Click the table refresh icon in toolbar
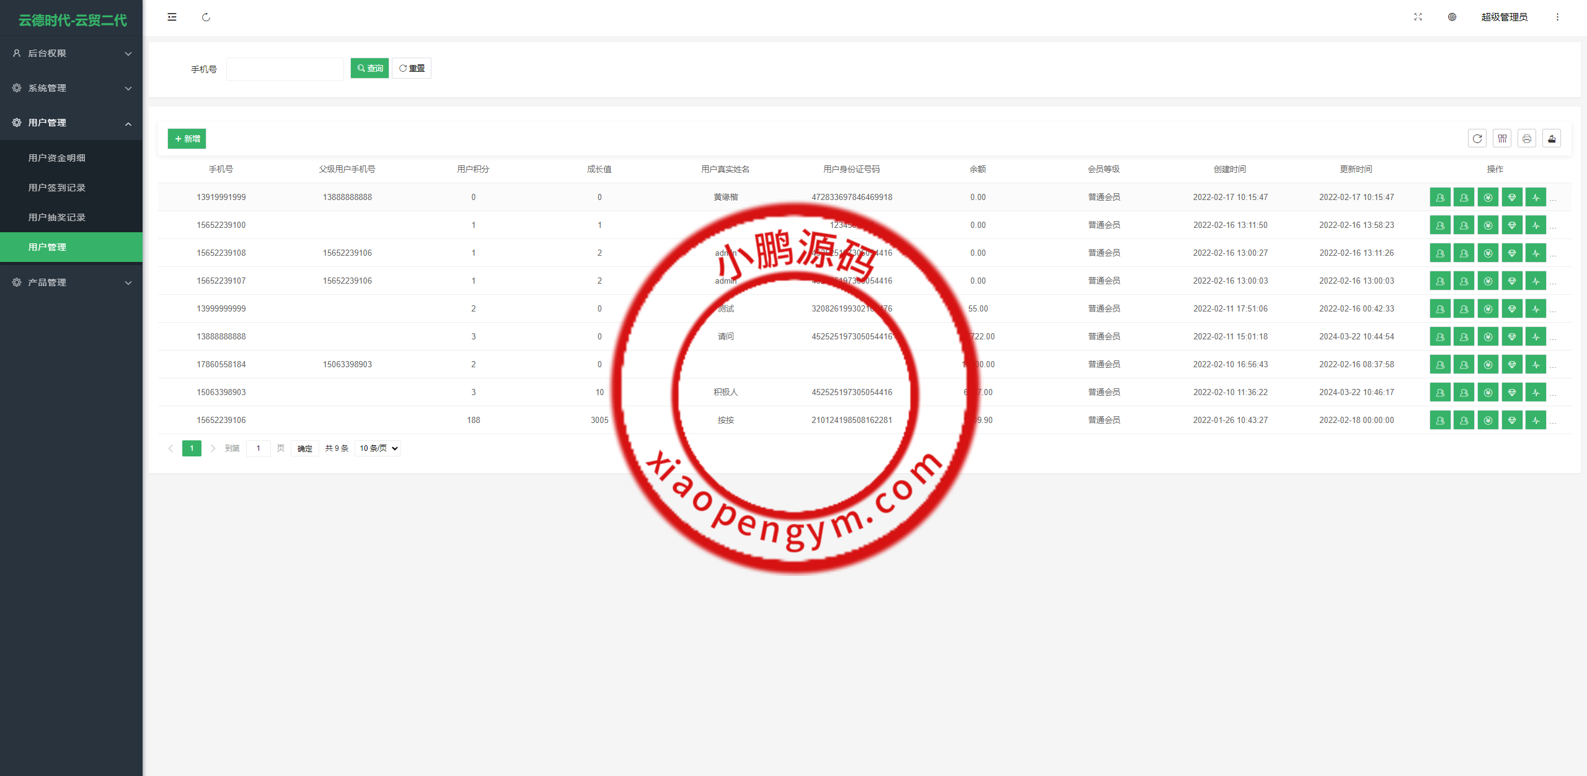 (1477, 139)
